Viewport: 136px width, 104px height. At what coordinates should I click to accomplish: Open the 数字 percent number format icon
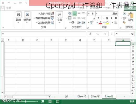[x=60, y=15]
